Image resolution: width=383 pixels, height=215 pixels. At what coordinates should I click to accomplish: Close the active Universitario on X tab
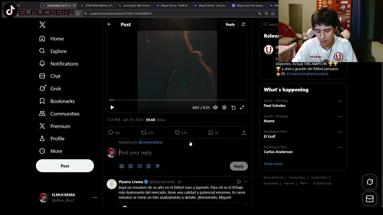(x=74, y=5)
